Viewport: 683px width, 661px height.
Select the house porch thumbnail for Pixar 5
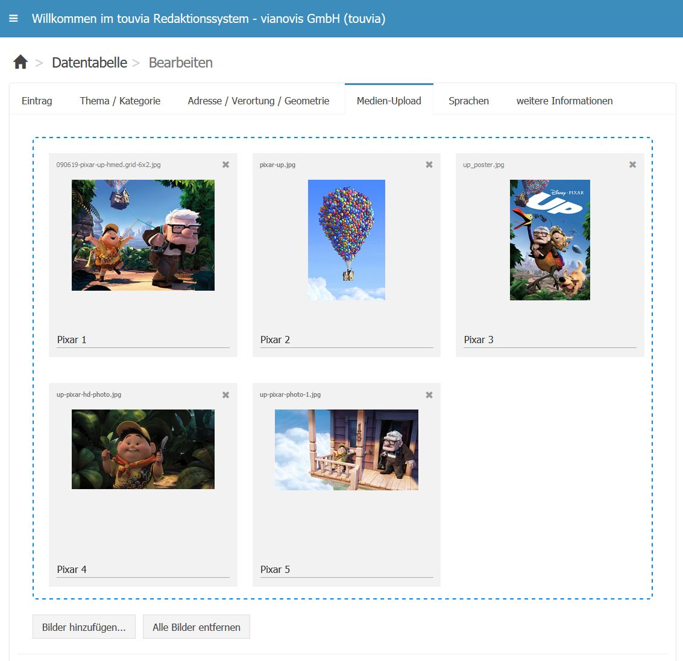pyautogui.click(x=347, y=450)
